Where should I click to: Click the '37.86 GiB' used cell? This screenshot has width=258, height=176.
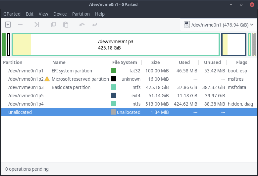click(x=187, y=87)
